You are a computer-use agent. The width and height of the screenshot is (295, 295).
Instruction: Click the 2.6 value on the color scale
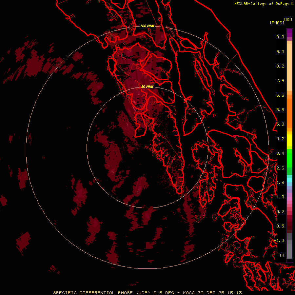coord(280,168)
